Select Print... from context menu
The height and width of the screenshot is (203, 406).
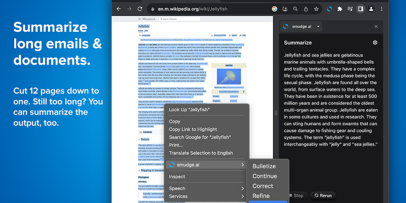click(207, 145)
